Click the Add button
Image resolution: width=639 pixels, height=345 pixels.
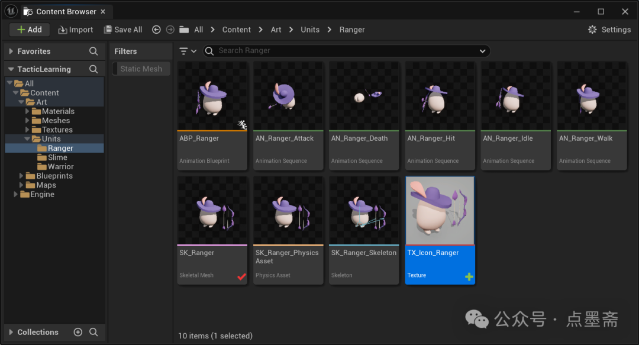point(30,30)
